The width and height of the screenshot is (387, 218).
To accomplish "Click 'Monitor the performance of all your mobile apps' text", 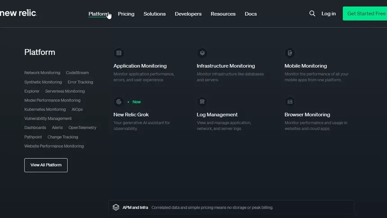I will pos(316,77).
